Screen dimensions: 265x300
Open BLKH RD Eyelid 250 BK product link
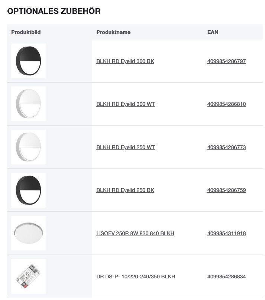(x=125, y=190)
